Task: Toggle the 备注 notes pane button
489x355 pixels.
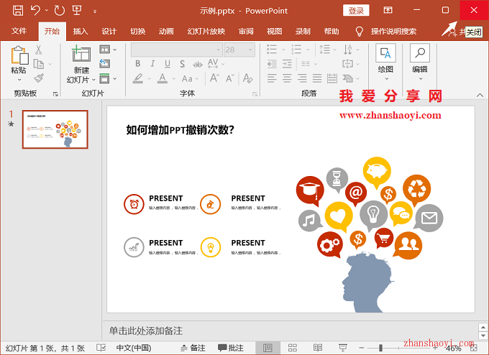Action: [x=193, y=348]
